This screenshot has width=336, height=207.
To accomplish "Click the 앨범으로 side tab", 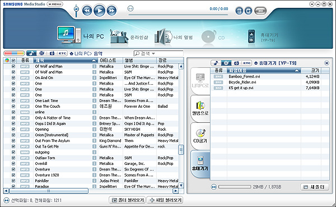I will 200,108.
